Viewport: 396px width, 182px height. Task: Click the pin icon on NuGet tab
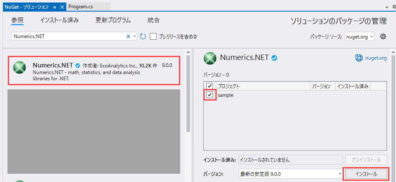pos(54,7)
